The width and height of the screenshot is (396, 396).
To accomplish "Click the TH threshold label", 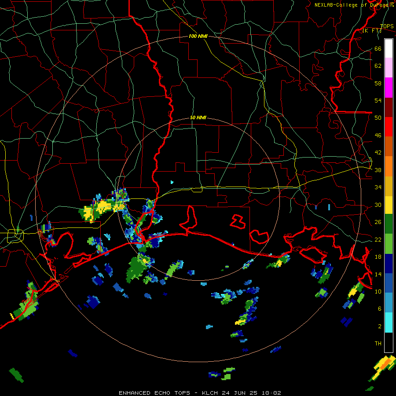I will [378, 344].
